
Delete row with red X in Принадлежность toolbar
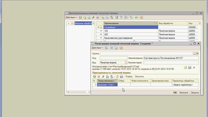99,77
